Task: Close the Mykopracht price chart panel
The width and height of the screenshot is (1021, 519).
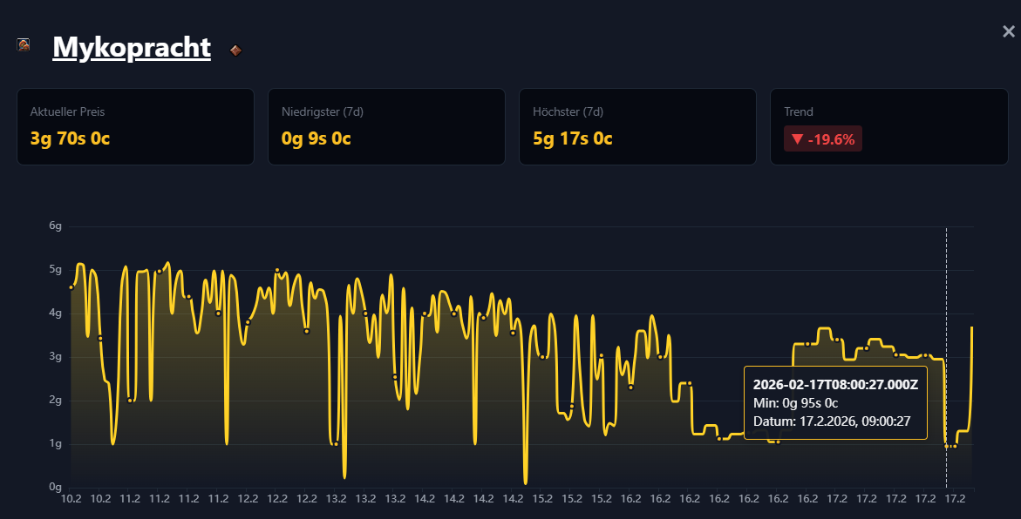Action: (1007, 30)
